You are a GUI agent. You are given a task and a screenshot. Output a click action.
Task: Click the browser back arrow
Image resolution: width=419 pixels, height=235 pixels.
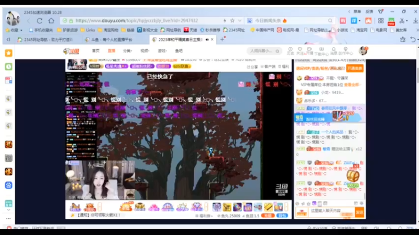[x=28, y=21]
